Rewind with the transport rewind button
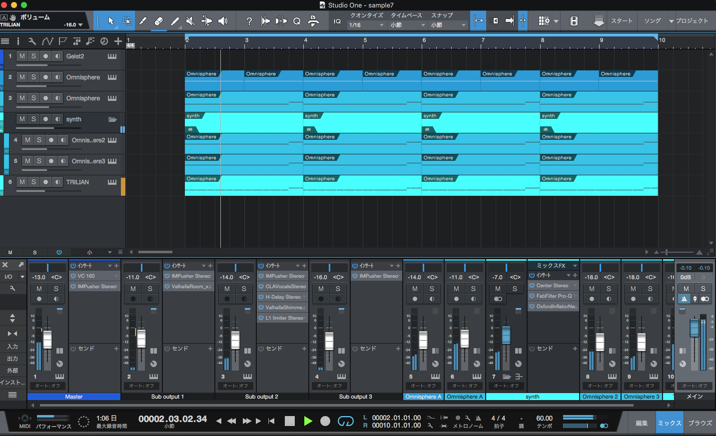Viewport: 716px width, 436px height. (x=231, y=421)
